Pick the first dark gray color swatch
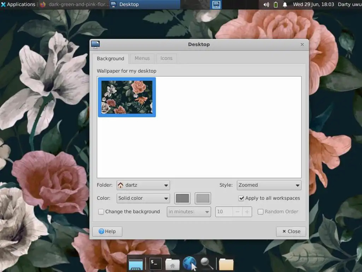 182,198
